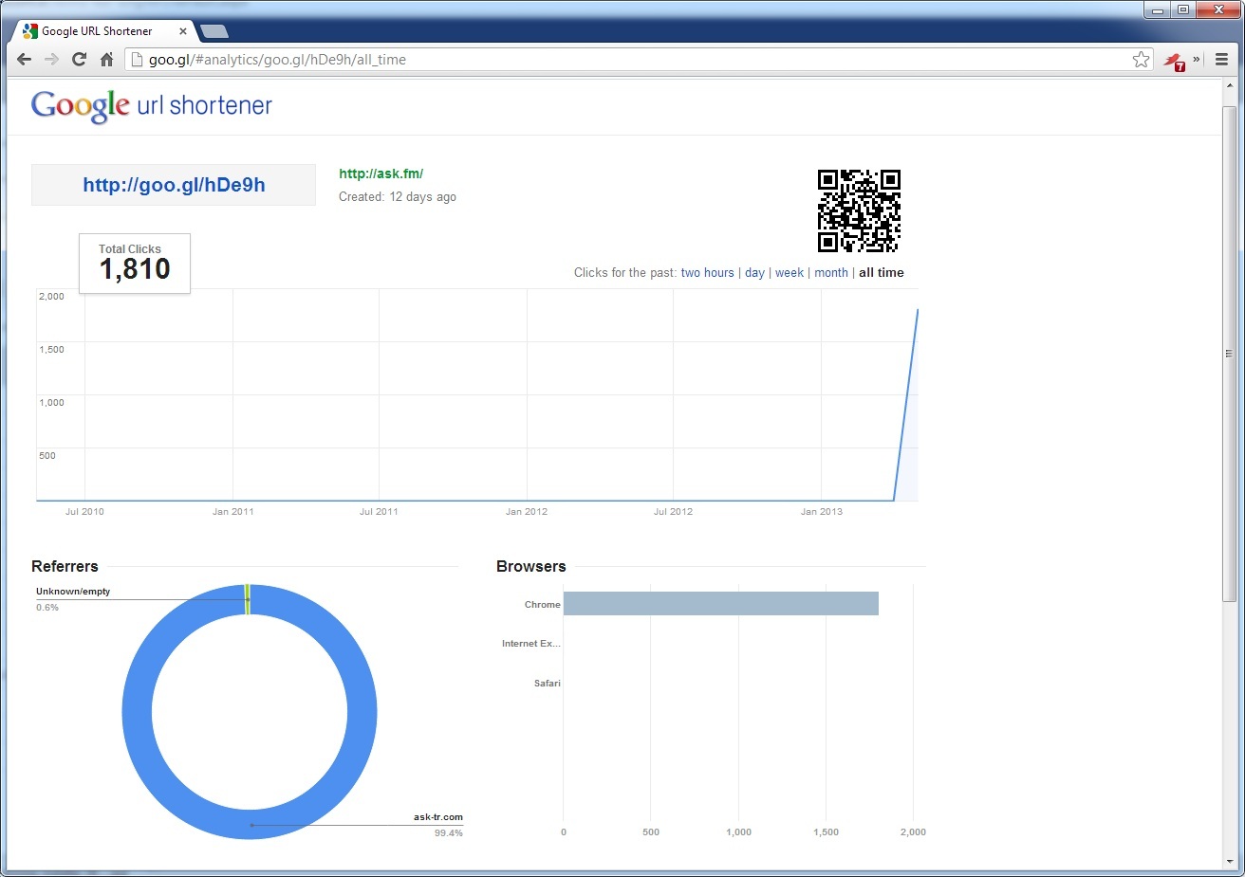This screenshot has width=1245, height=877.
Task: Click the vertical scrollbar thumb
Action: click(x=1229, y=354)
